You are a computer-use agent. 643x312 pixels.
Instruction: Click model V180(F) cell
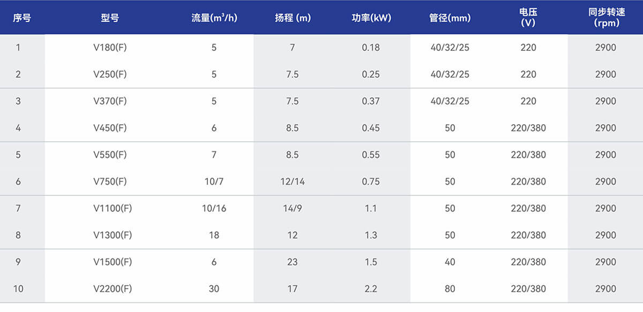click(110, 48)
